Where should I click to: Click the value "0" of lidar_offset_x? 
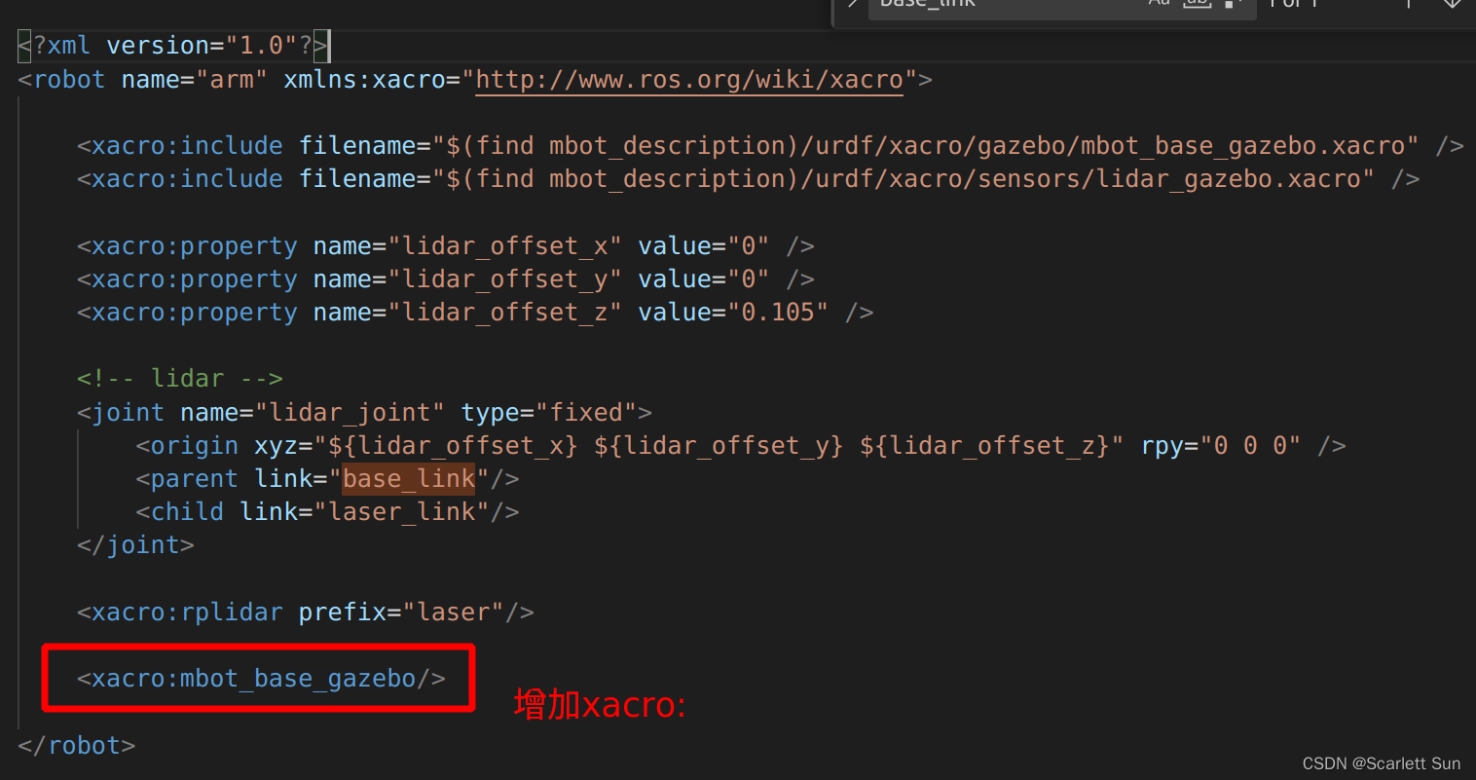click(x=748, y=246)
